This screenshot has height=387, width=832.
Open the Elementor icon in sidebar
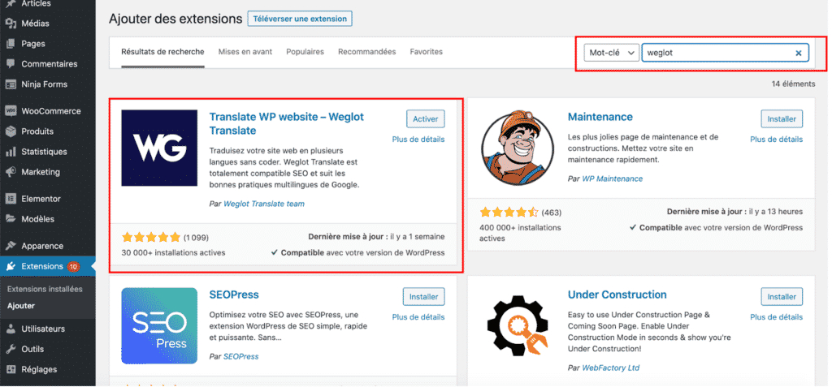11,199
